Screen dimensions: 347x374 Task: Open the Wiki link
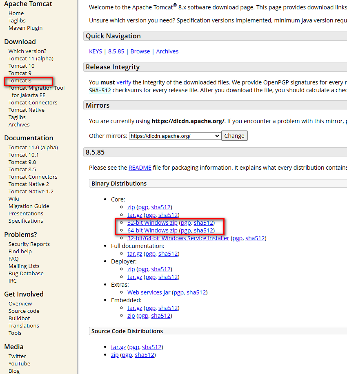pyautogui.click(x=13, y=199)
